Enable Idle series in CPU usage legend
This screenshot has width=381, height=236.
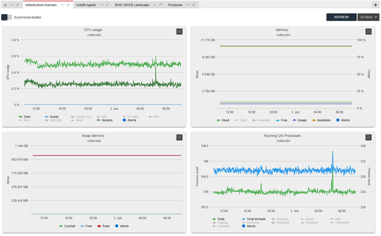click(x=102, y=117)
